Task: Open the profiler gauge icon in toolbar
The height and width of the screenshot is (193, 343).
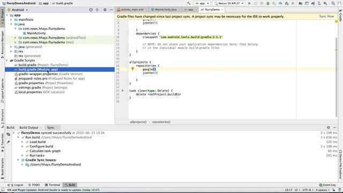Action: click(280, 3)
